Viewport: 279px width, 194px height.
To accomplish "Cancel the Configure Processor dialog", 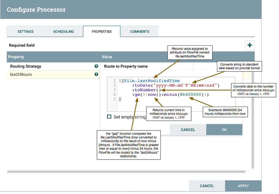I will (207, 186).
